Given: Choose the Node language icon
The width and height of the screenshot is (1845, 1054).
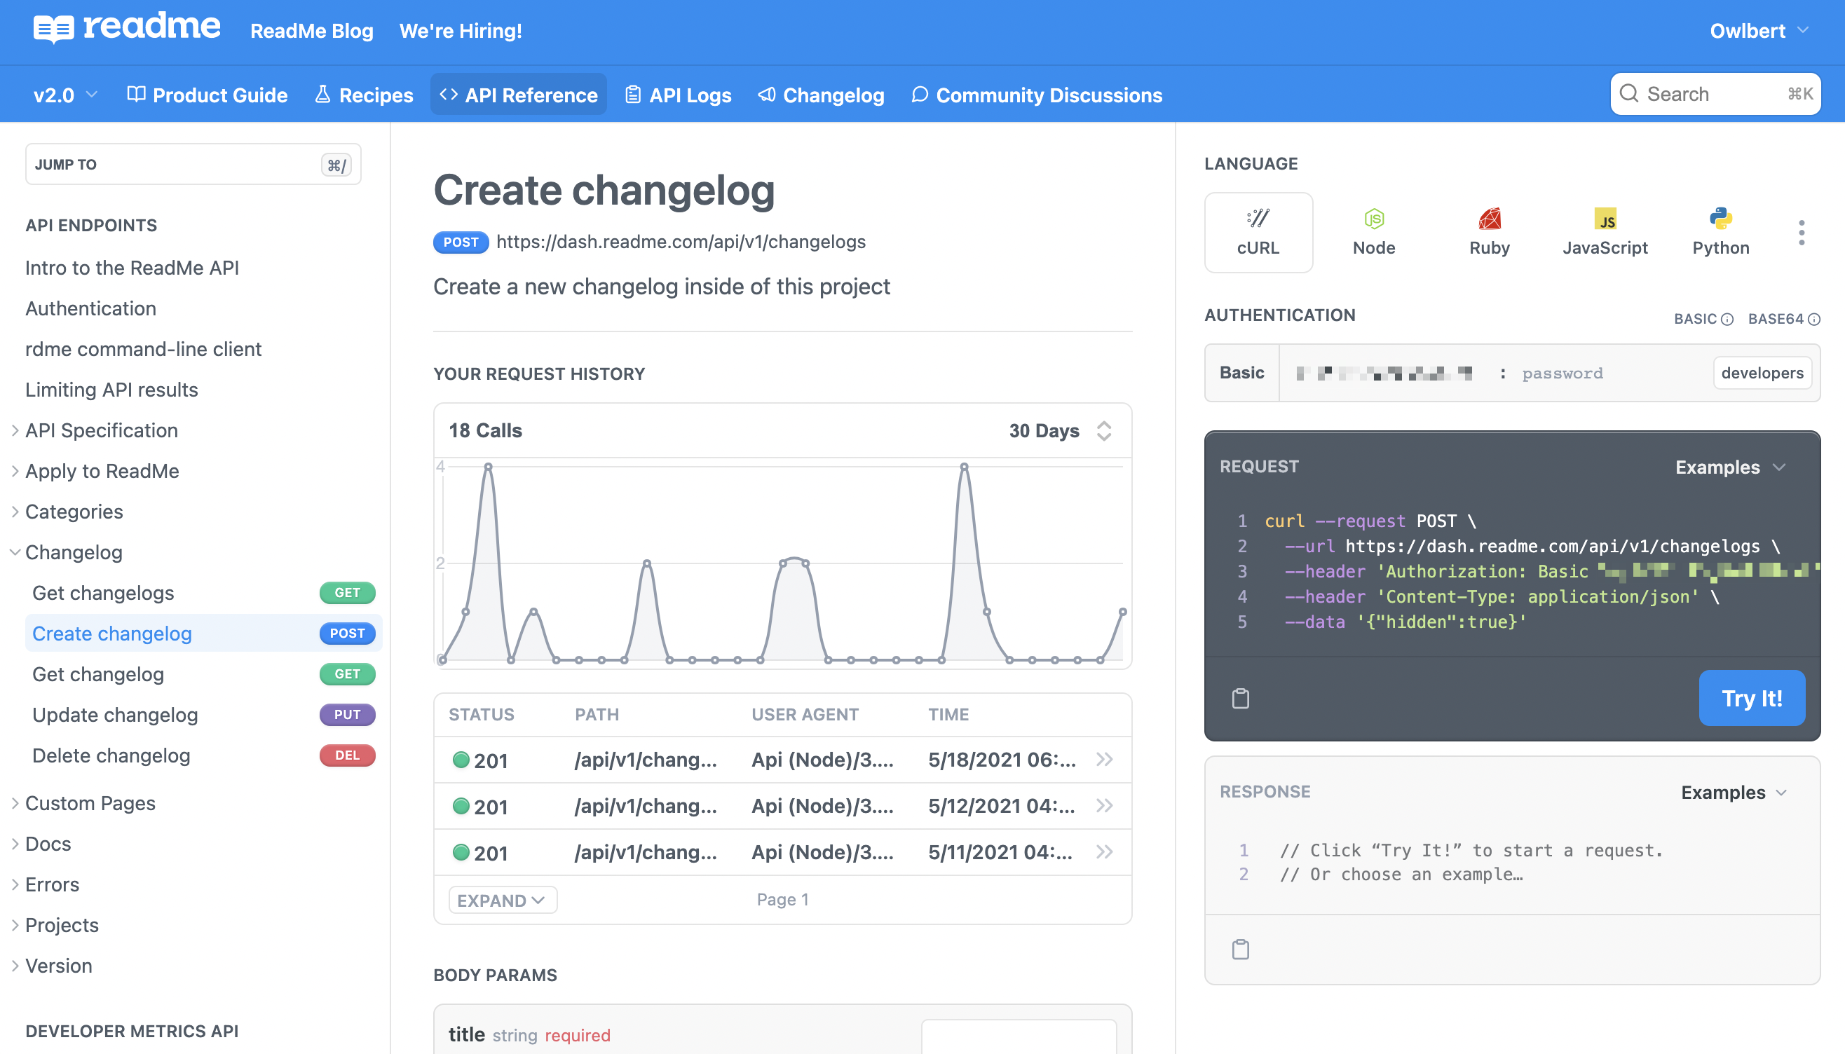Looking at the screenshot, I should pos(1374,232).
